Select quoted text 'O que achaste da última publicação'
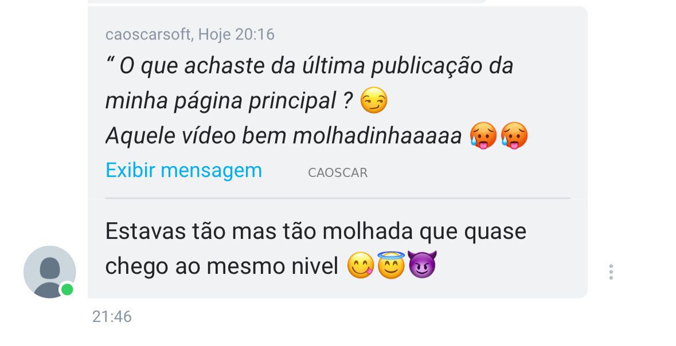Viewport: 676px width, 346px height. click(x=243, y=66)
